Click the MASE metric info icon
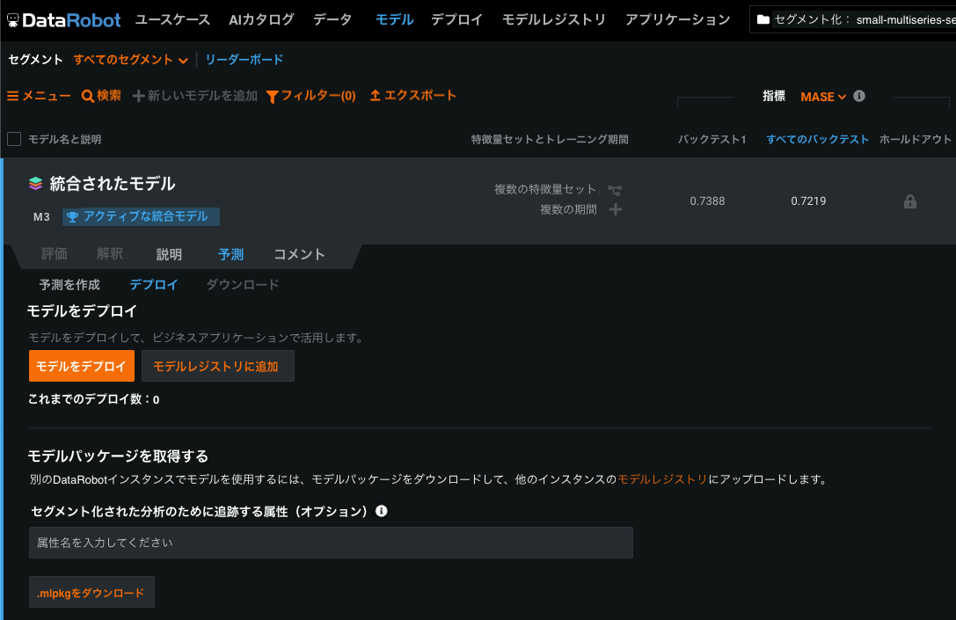Image resolution: width=956 pixels, height=620 pixels. [859, 96]
